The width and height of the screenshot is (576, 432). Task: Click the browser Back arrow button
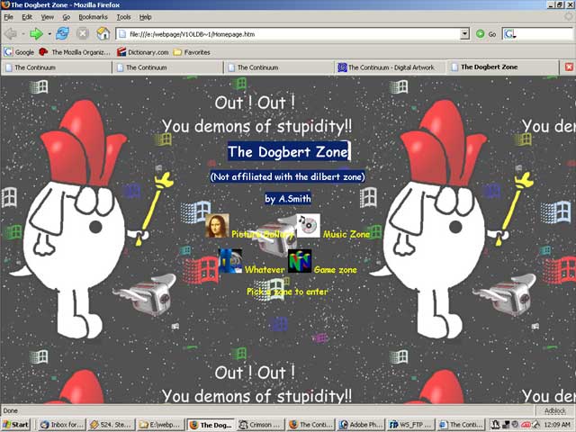[x=10, y=33]
